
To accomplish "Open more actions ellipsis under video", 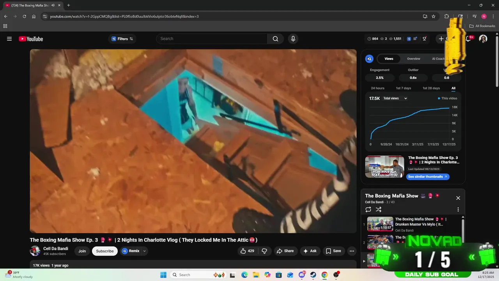I will (352, 251).
